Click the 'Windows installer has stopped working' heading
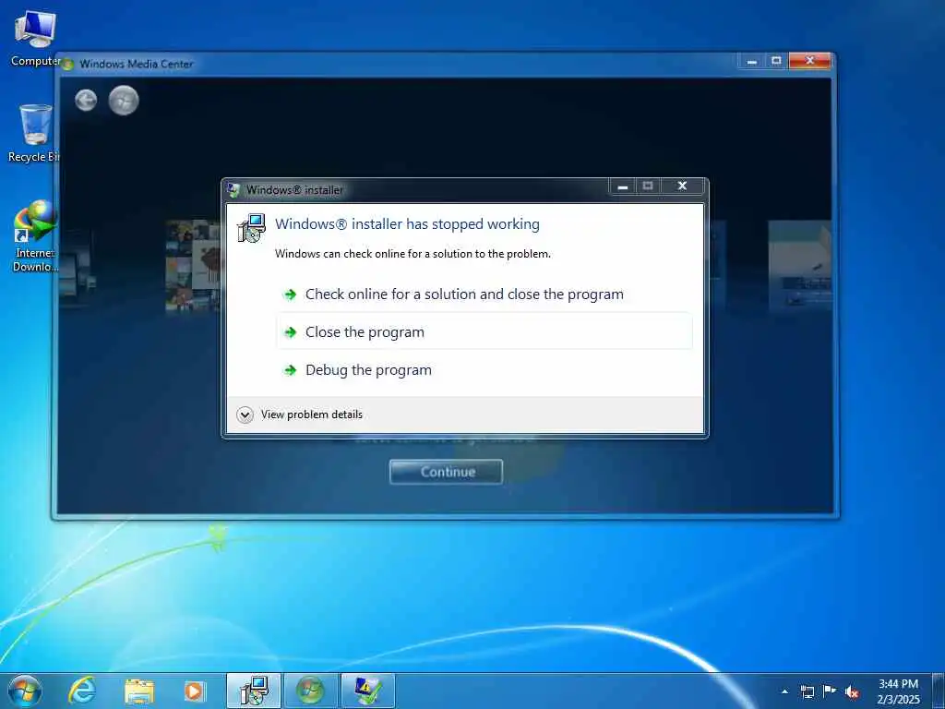 [407, 224]
